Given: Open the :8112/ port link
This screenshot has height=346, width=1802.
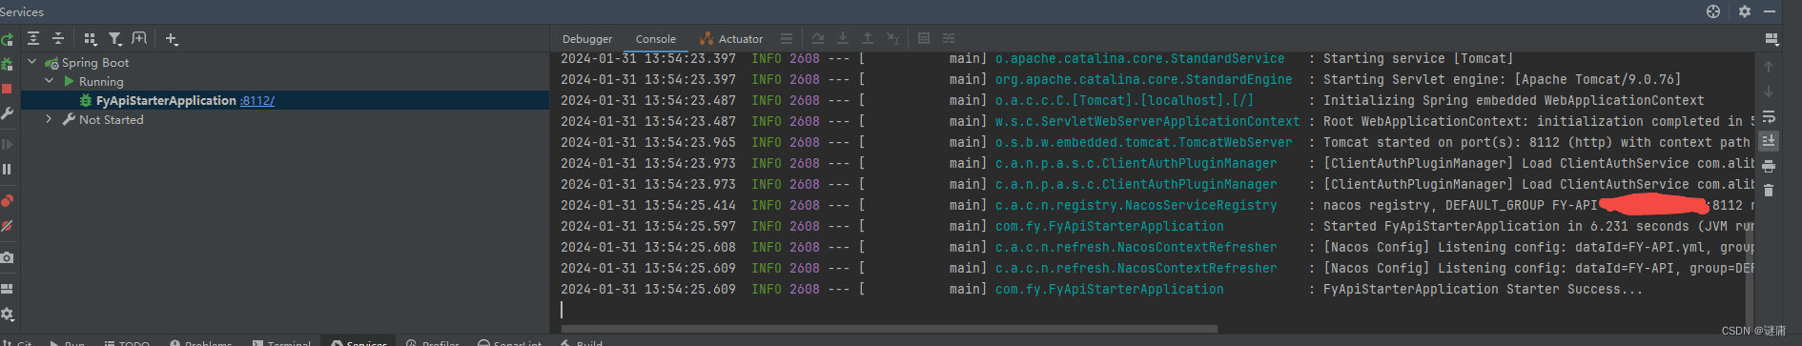Looking at the screenshot, I should click(x=257, y=100).
